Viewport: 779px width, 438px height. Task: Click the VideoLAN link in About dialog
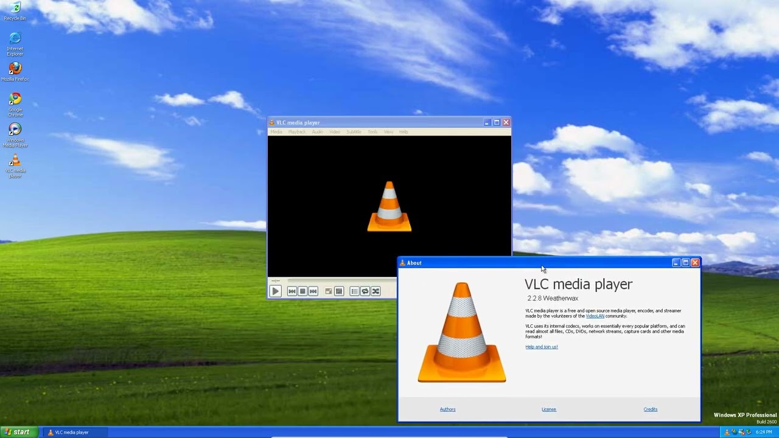[595, 316]
